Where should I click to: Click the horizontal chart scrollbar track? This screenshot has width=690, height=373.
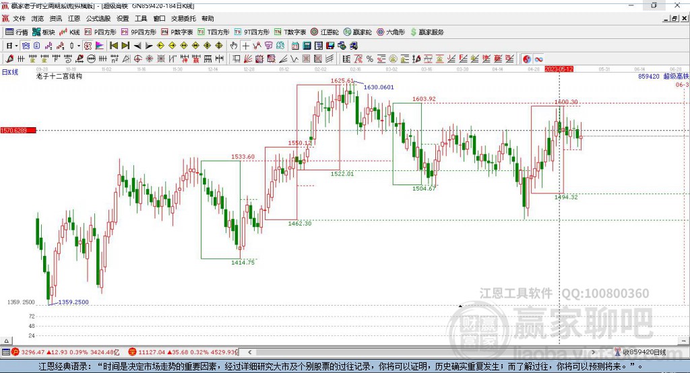[x=420, y=352]
